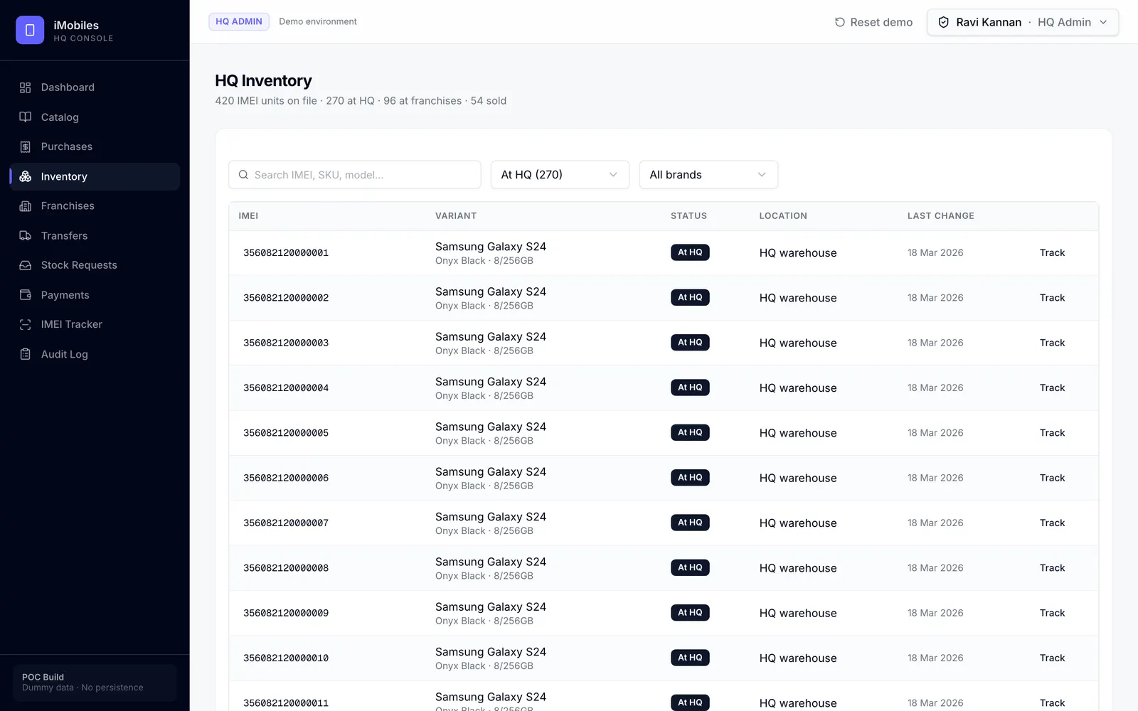
Task: Track IMEI 356082120000010
Action: pos(1052,658)
